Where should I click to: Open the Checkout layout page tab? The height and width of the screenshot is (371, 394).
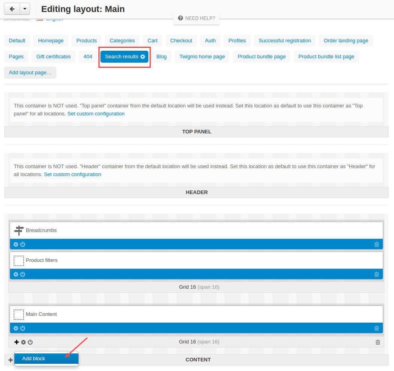click(181, 41)
